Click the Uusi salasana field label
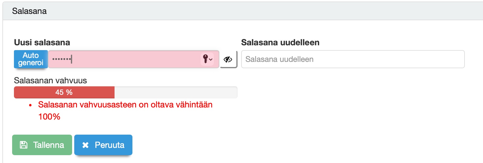Screen dimensions: 483x163 [x=42, y=43]
